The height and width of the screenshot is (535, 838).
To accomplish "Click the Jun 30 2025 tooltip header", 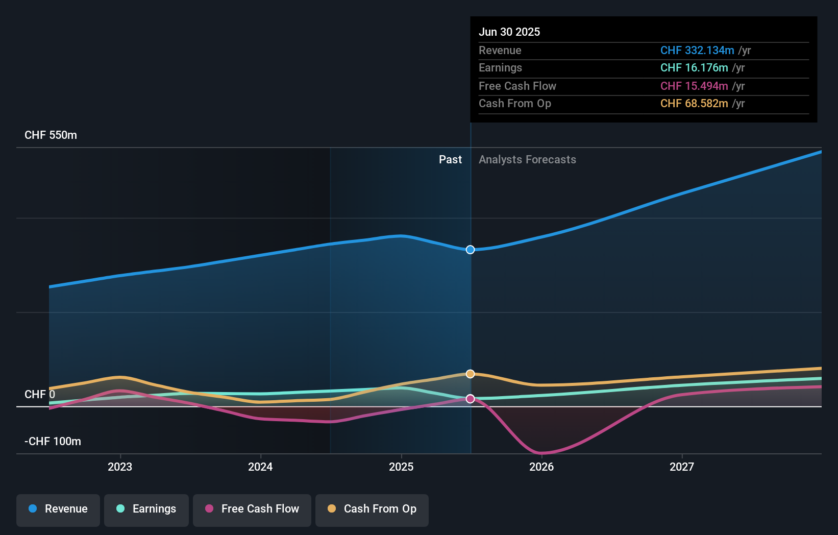I will click(x=509, y=32).
